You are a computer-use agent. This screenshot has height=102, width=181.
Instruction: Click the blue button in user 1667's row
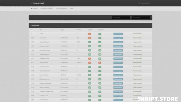click(118, 42)
